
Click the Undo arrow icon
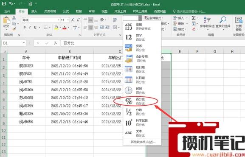pyautogui.click(x=11, y=3)
